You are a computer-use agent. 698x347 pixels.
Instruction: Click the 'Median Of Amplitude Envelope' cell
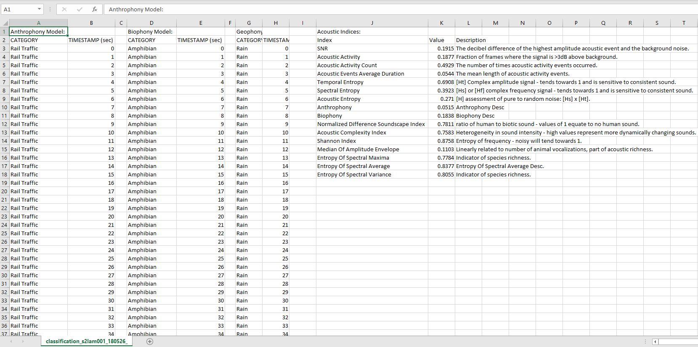pos(372,149)
